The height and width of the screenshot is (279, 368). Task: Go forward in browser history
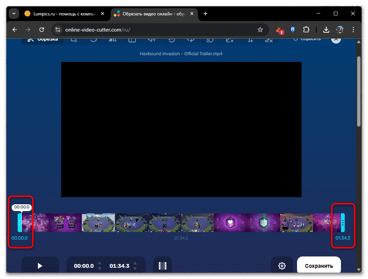coord(28,30)
